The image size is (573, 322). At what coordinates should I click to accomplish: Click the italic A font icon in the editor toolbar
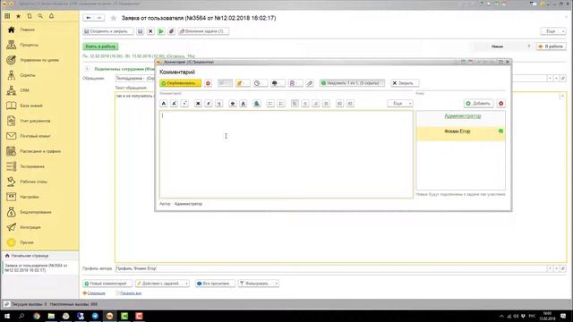coord(175,104)
